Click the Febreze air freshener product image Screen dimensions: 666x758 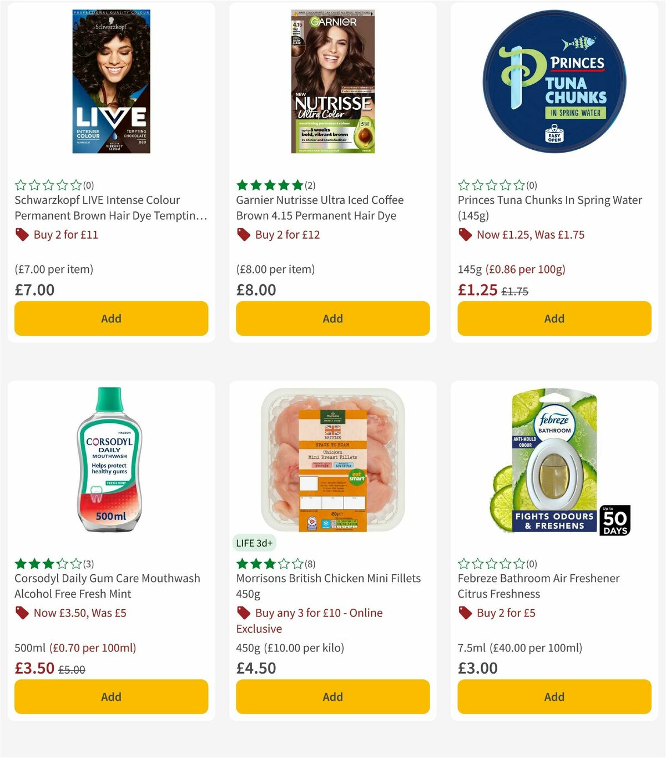coord(554,464)
